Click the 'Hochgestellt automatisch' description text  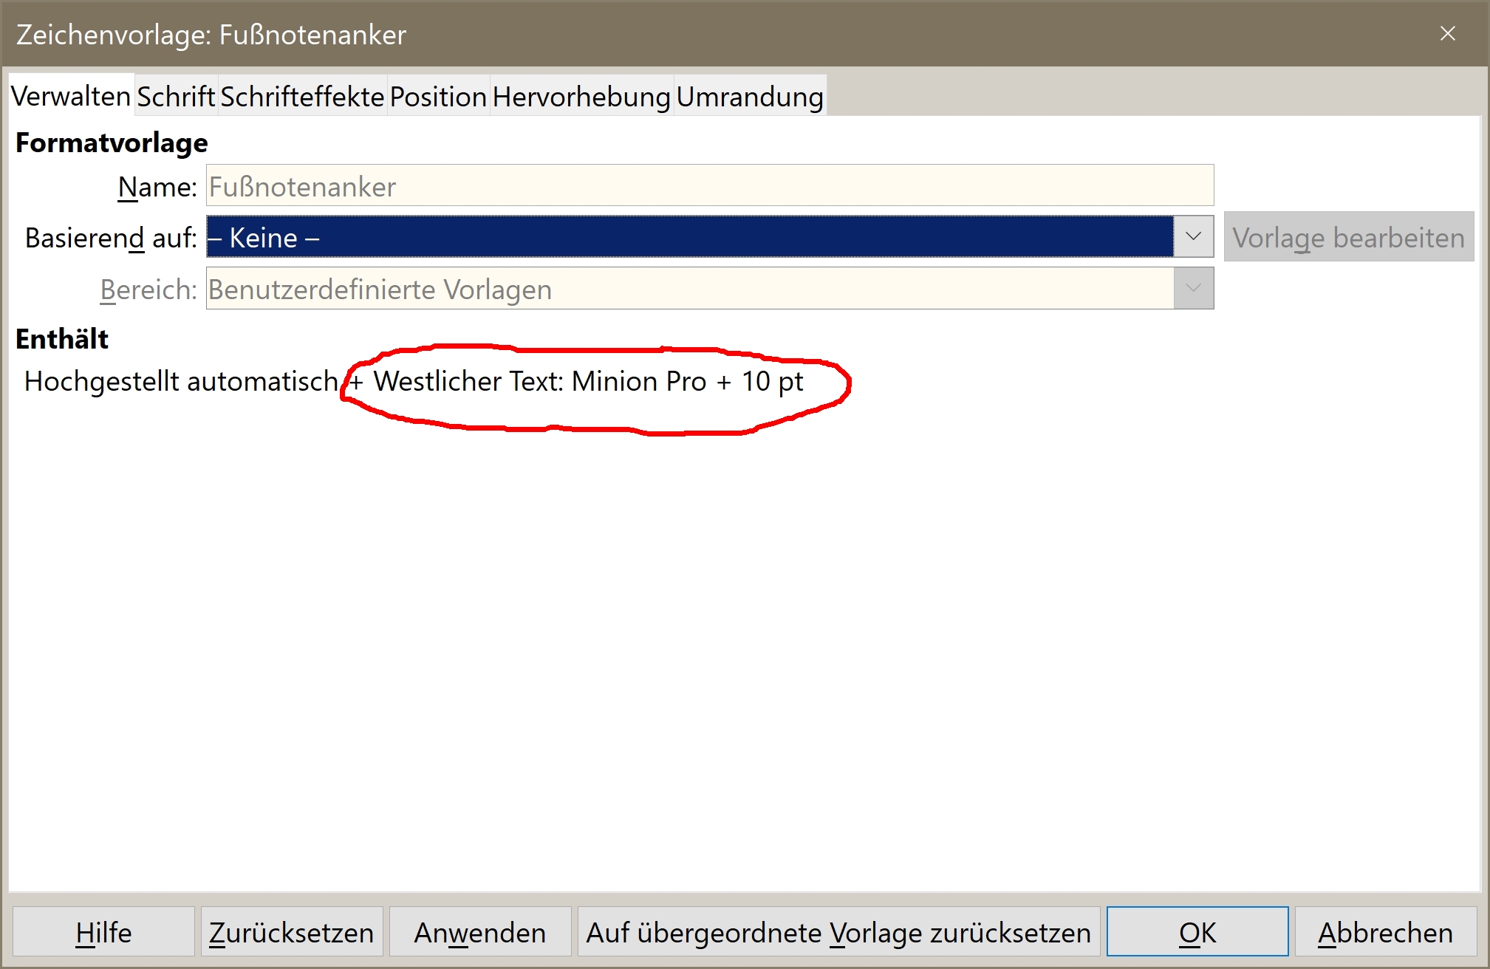[181, 381]
